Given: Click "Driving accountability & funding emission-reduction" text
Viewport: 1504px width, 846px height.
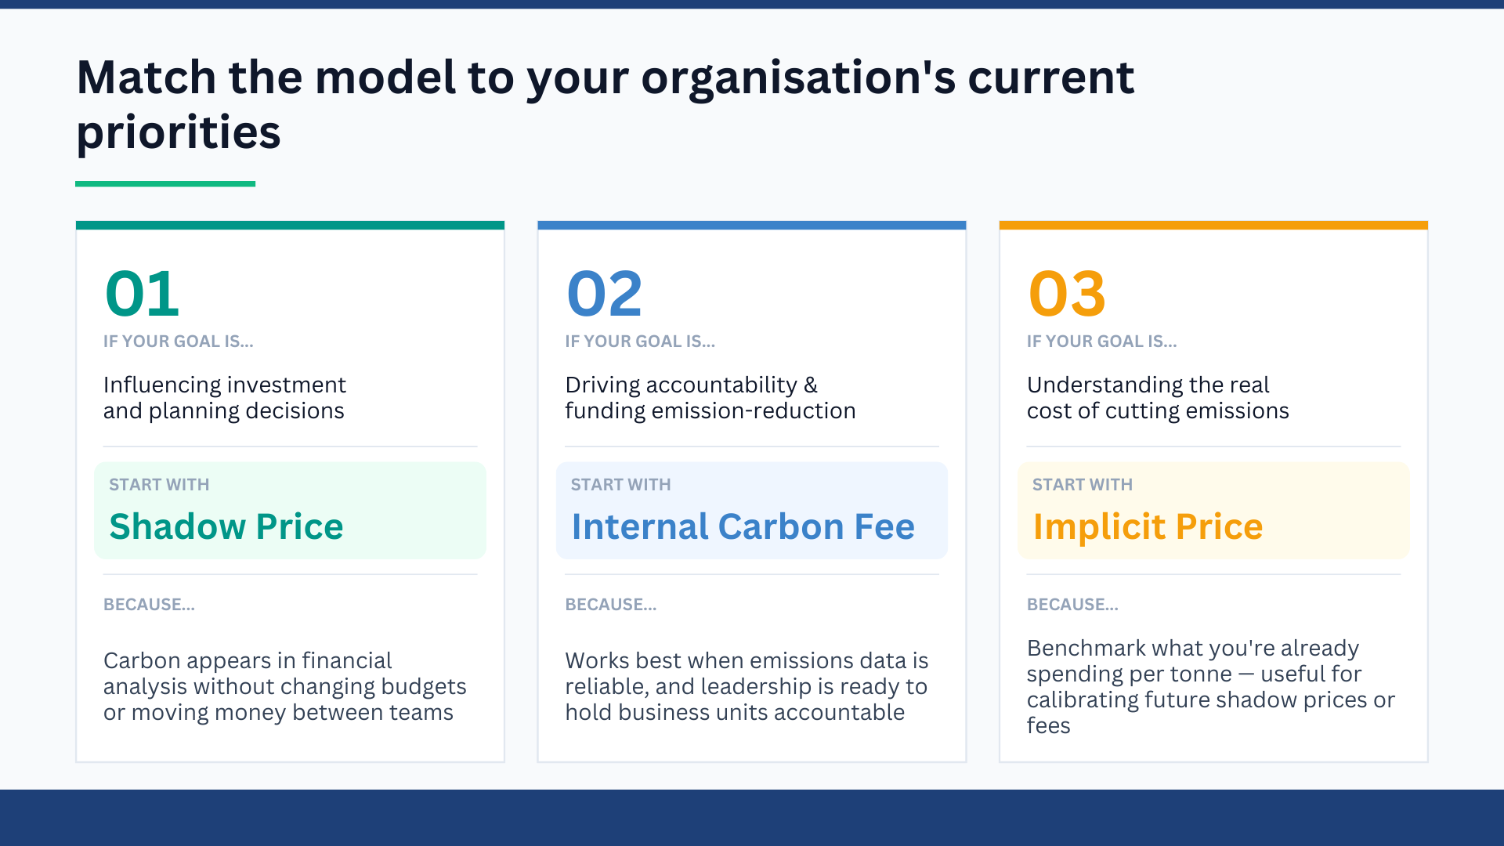Looking at the screenshot, I should point(710,398).
